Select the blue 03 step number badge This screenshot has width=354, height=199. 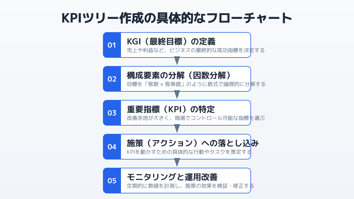point(112,113)
